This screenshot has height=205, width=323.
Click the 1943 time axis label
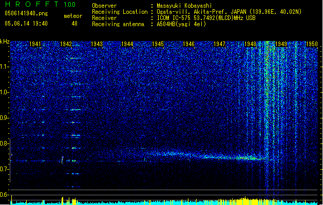click(97, 44)
